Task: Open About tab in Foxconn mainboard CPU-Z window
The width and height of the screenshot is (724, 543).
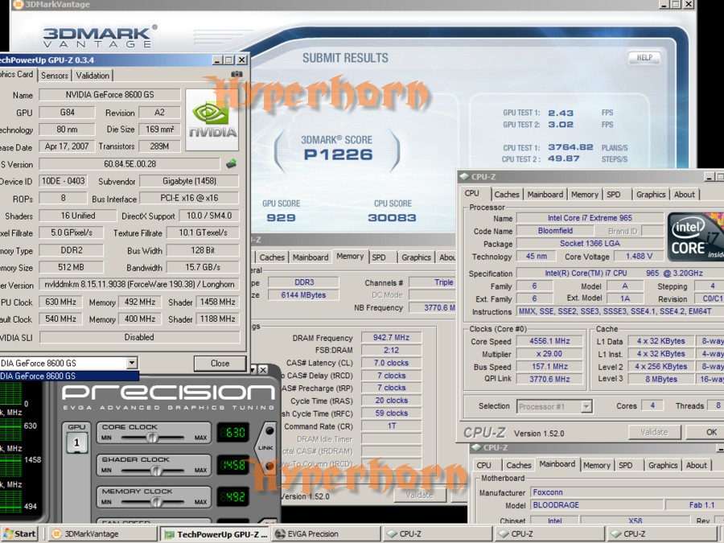Action: [x=697, y=466]
